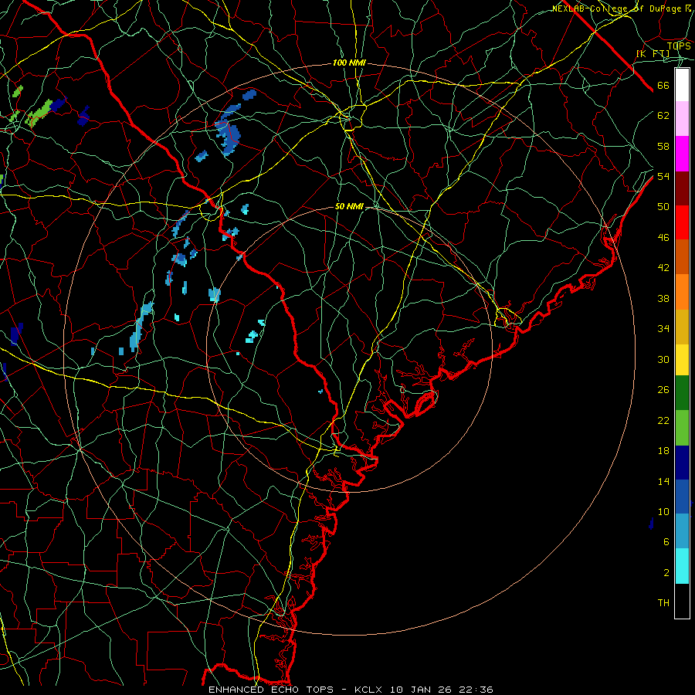The height and width of the screenshot is (695, 695).
Task: Select the gold legend swatch
Action: click(x=682, y=327)
